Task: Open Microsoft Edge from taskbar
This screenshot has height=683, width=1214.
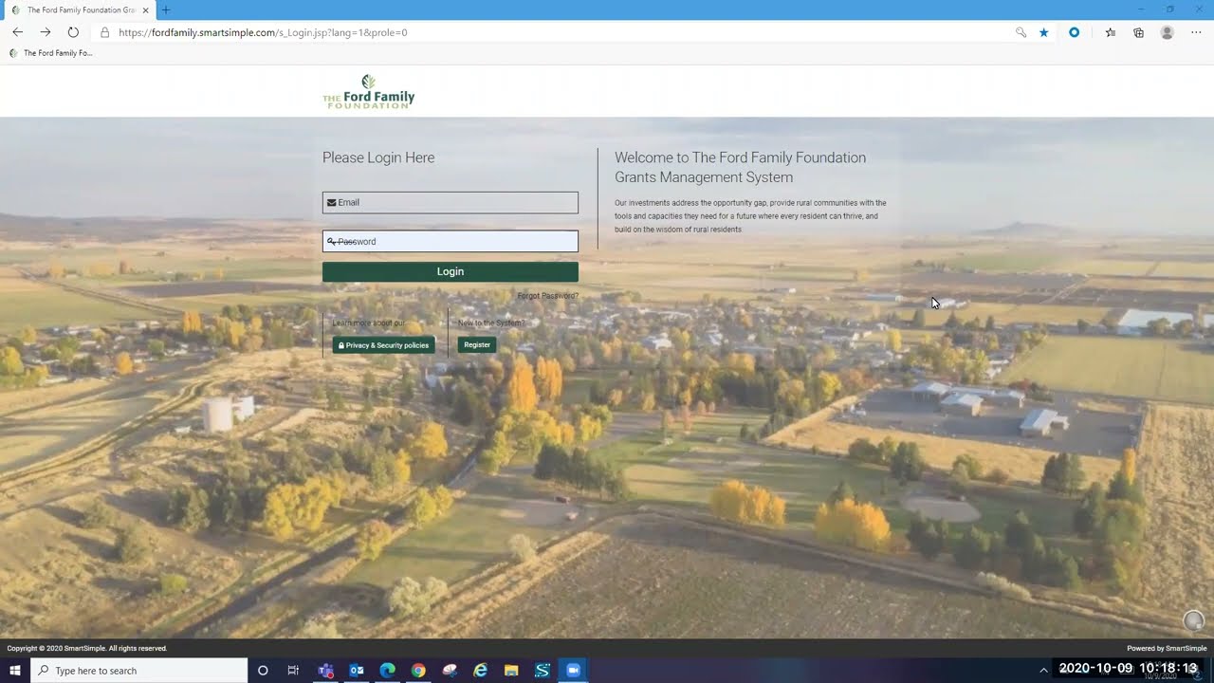Action: pos(387,671)
